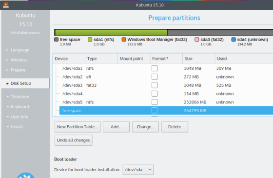
Task: Click the fat32 type of /dev/sda3
Action: [x=91, y=85]
